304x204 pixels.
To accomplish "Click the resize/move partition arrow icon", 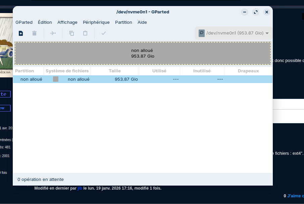I will coord(53,33).
